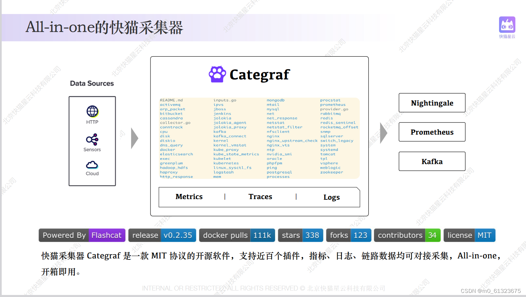Click the Data Sources heading
This screenshot has width=526, height=297.
92,83
